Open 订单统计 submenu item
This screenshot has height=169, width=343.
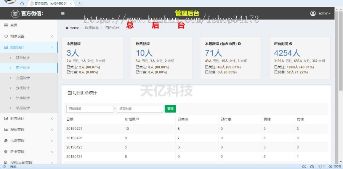tap(29, 58)
